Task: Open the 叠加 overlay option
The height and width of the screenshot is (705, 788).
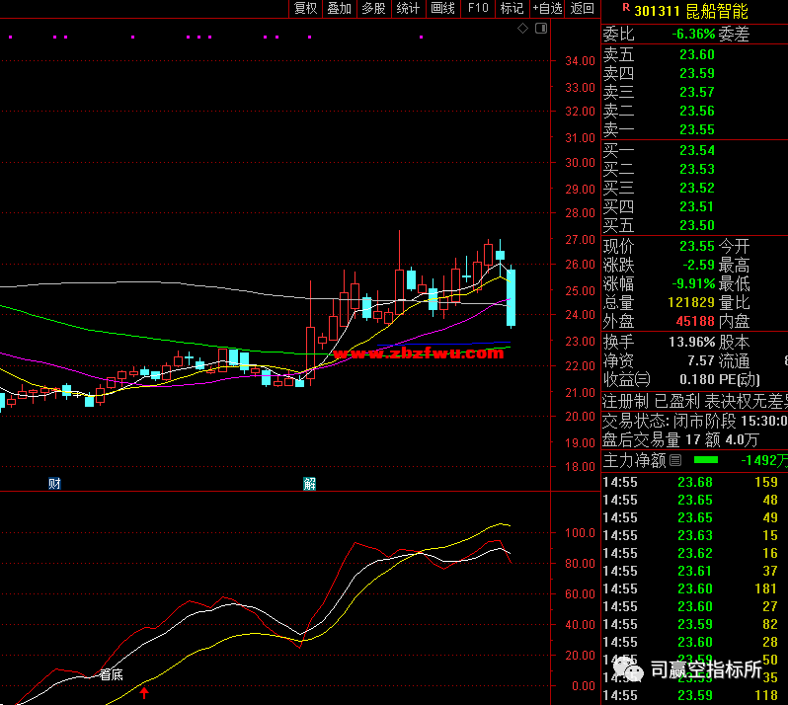Action: (x=340, y=8)
